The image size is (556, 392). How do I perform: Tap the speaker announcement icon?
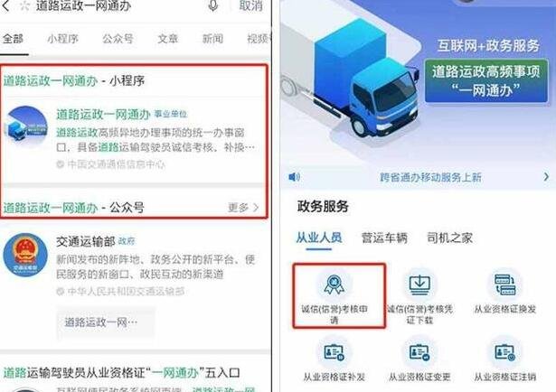(295, 176)
